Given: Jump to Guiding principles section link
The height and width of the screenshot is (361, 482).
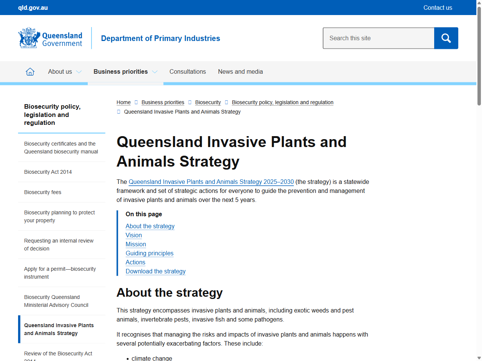Looking at the screenshot, I should pyautogui.click(x=149, y=253).
